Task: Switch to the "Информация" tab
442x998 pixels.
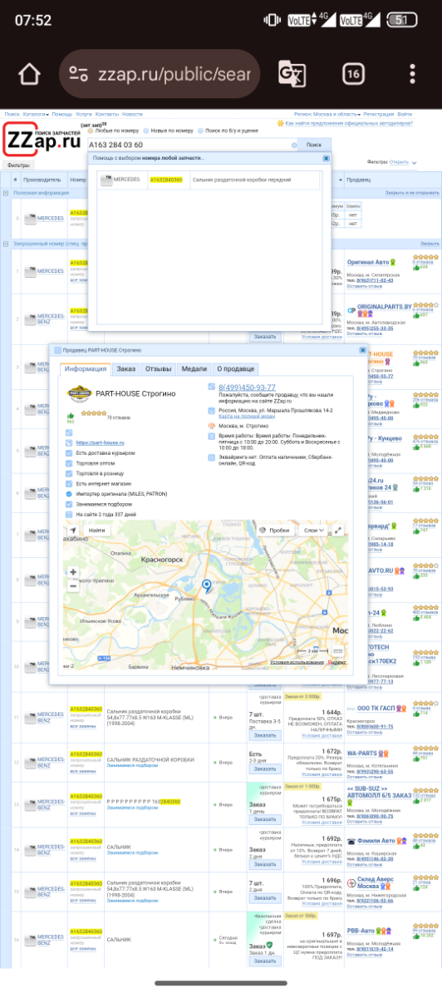Action: click(86, 369)
